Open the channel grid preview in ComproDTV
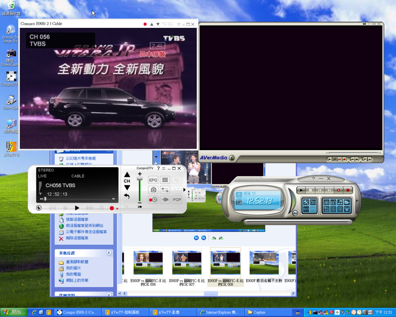396x317 pixels. click(165, 180)
